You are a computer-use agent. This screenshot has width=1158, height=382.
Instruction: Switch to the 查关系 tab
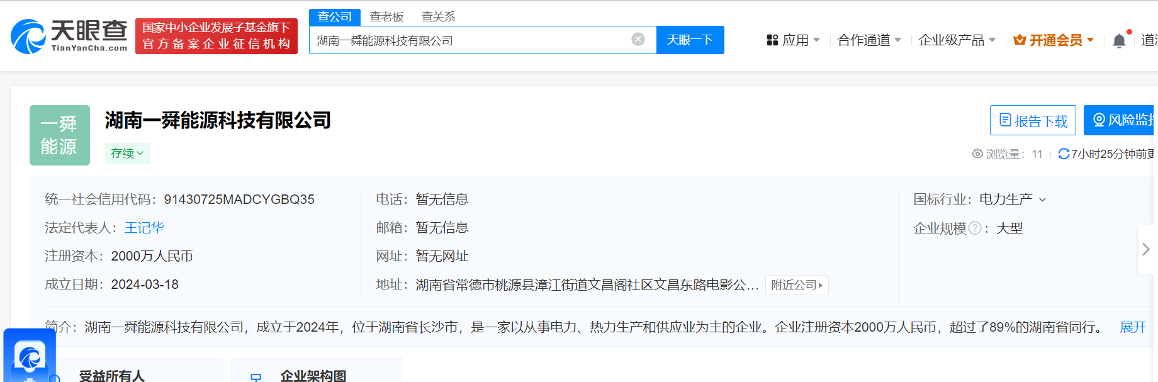pyautogui.click(x=438, y=17)
